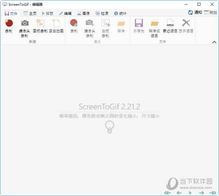Switch to the 文件 (File) tab
The height and width of the screenshot is (196, 219).
pos(11,13)
